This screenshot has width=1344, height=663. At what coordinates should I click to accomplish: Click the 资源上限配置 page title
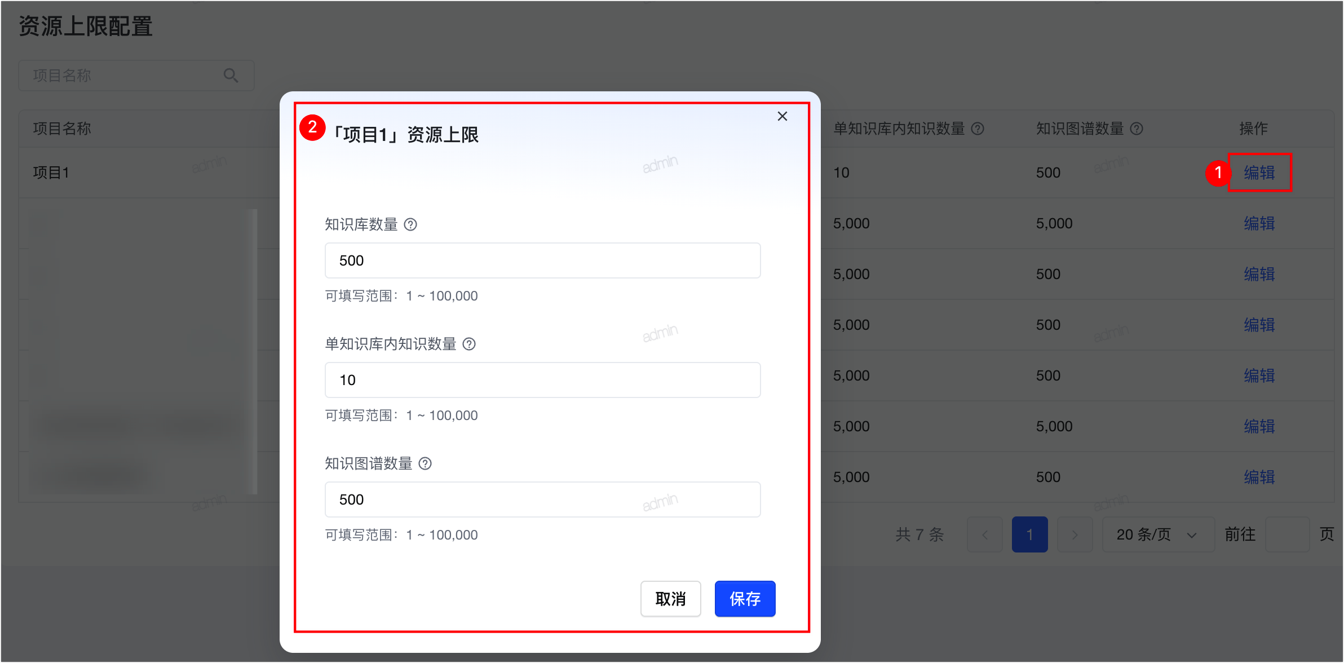[x=86, y=26]
